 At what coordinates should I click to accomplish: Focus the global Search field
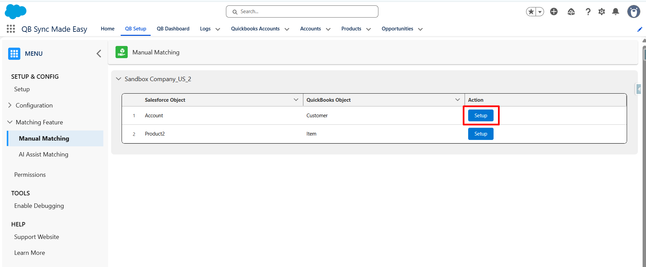[302, 11]
